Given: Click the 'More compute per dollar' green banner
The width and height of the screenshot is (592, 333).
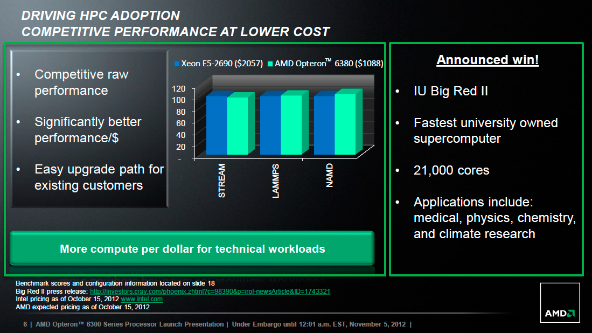Looking at the screenshot, I should click(192, 248).
